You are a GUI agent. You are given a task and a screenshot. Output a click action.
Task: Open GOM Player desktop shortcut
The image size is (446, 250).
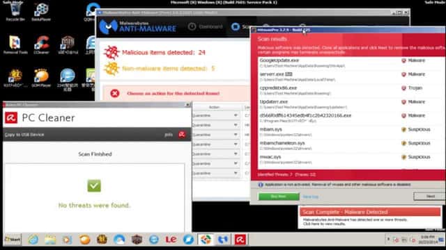pyautogui.click(x=41, y=78)
